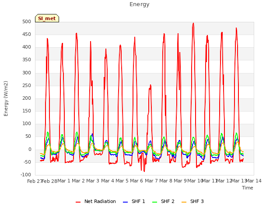This screenshot has height=210, width=280.
Task: Click the Mar 3 x-axis tick label
Action: coord(93,181)
